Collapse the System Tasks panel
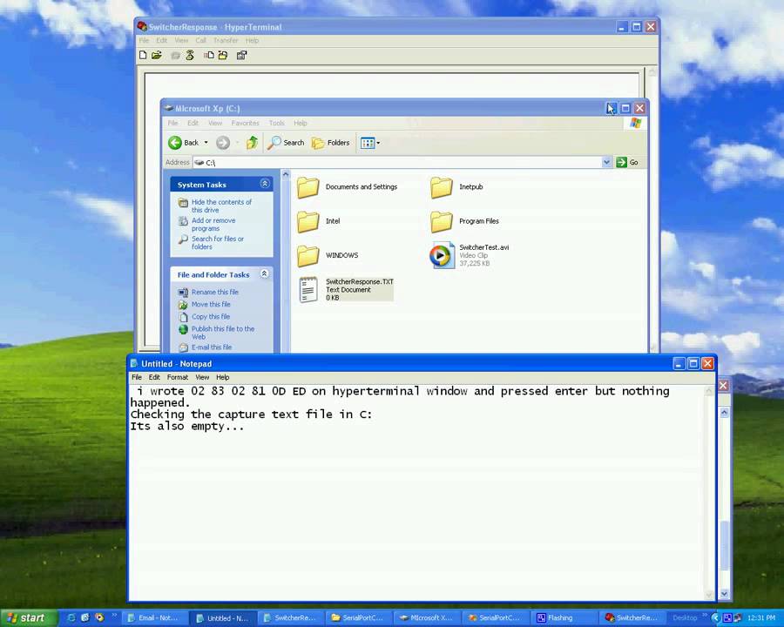784x627 pixels. point(265,184)
